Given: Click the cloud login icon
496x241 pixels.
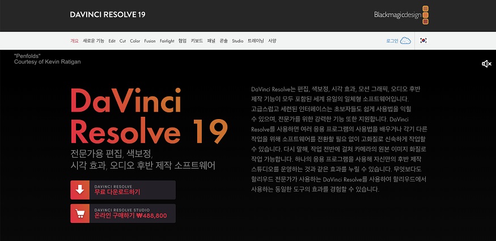Looking at the screenshot, I should (405, 41).
